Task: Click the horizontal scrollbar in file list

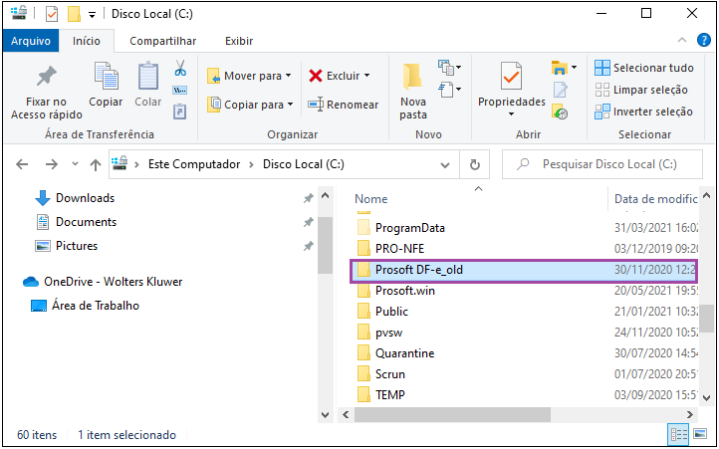Action: (x=452, y=414)
